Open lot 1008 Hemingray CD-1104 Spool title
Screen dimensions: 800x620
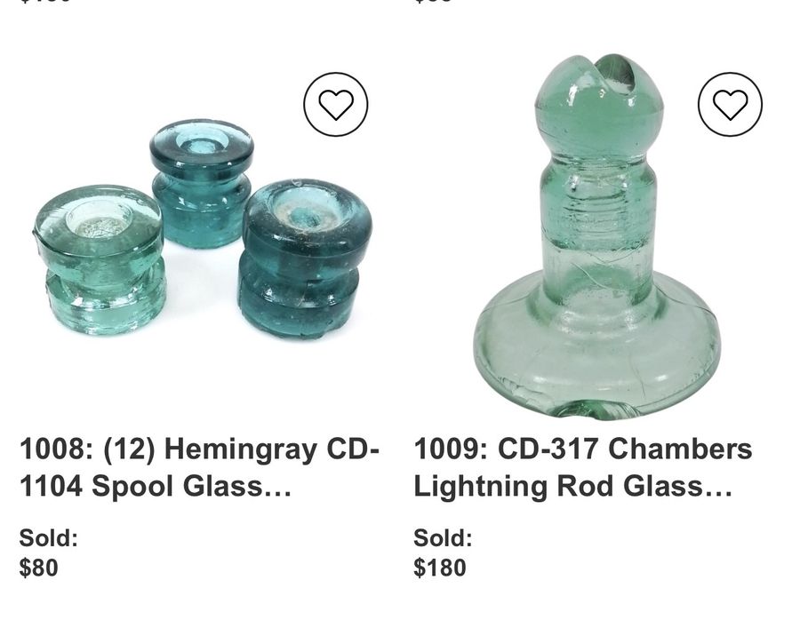pyautogui.click(x=199, y=467)
